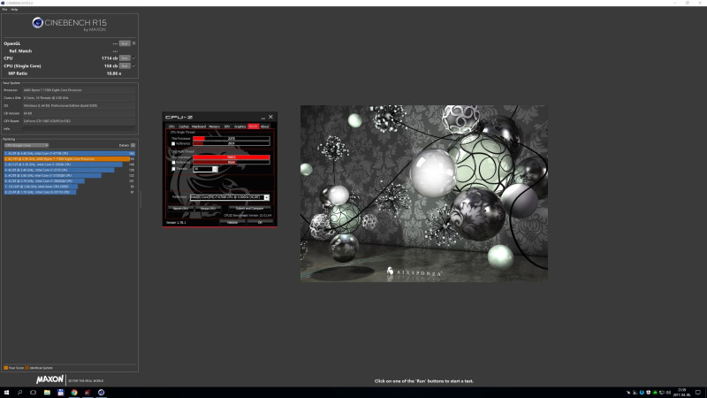Open the Windows Start menu
Image resolution: width=707 pixels, height=398 pixels.
coord(6,393)
